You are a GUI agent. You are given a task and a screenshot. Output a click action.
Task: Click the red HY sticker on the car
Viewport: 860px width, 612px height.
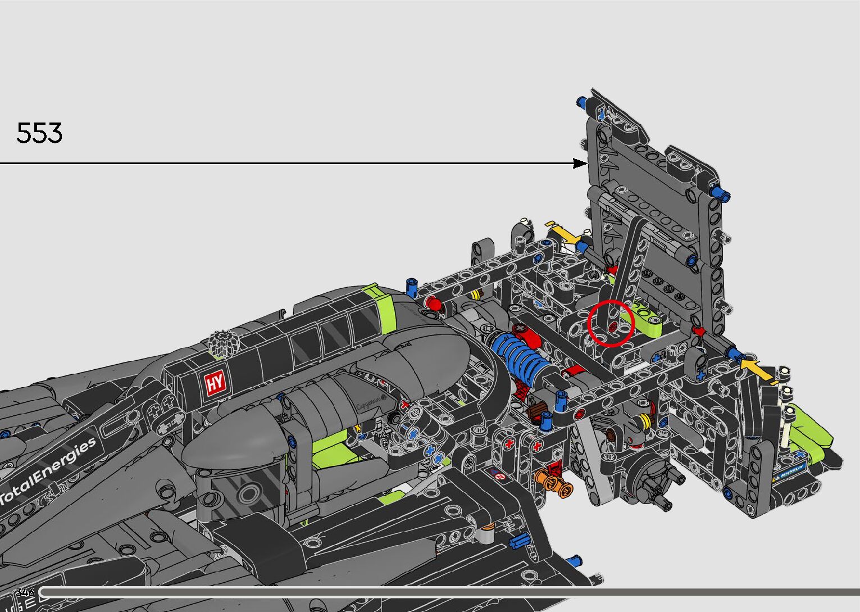click(215, 383)
